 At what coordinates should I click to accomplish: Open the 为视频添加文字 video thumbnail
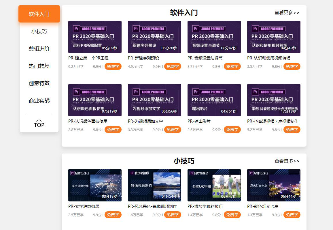[155, 100]
